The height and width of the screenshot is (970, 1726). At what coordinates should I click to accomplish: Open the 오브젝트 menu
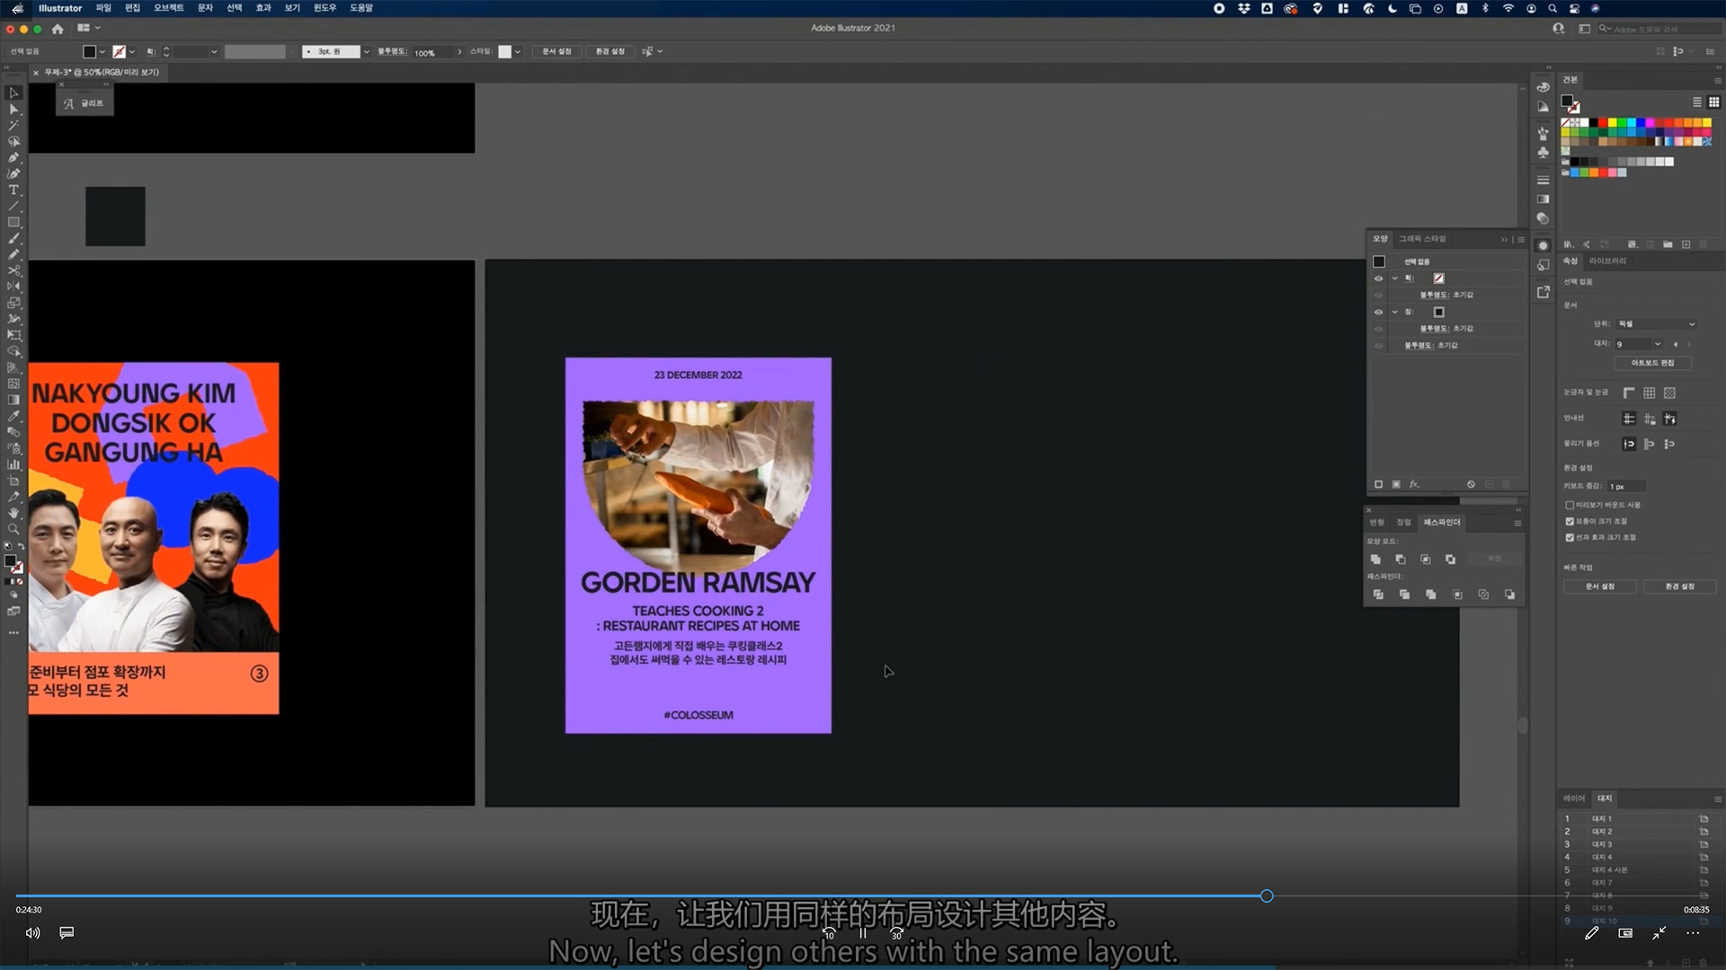pos(168,8)
